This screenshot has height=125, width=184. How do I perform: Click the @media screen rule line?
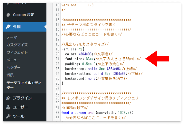(x=97, y=113)
